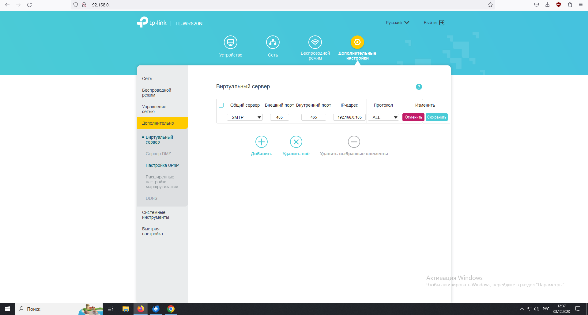Open Настройка UPnP submenu item
Image resolution: width=588 pixels, height=315 pixels.
[x=162, y=165]
